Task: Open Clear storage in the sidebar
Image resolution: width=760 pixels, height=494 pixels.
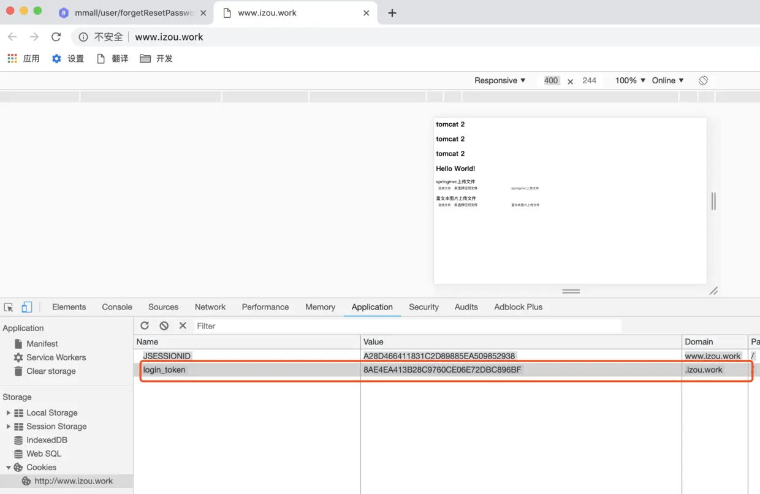Action: (51, 371)
